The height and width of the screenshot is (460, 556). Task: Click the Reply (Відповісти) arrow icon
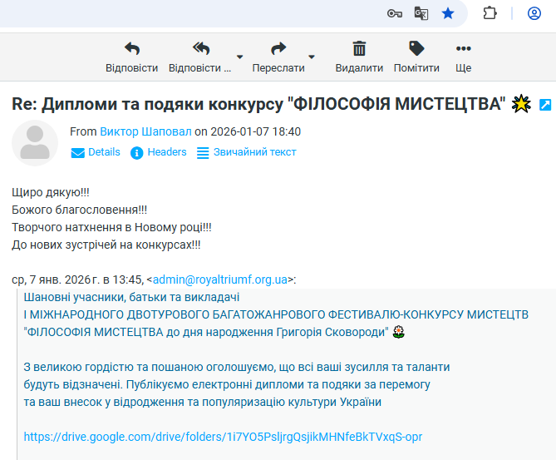click(x=131, y=49)
